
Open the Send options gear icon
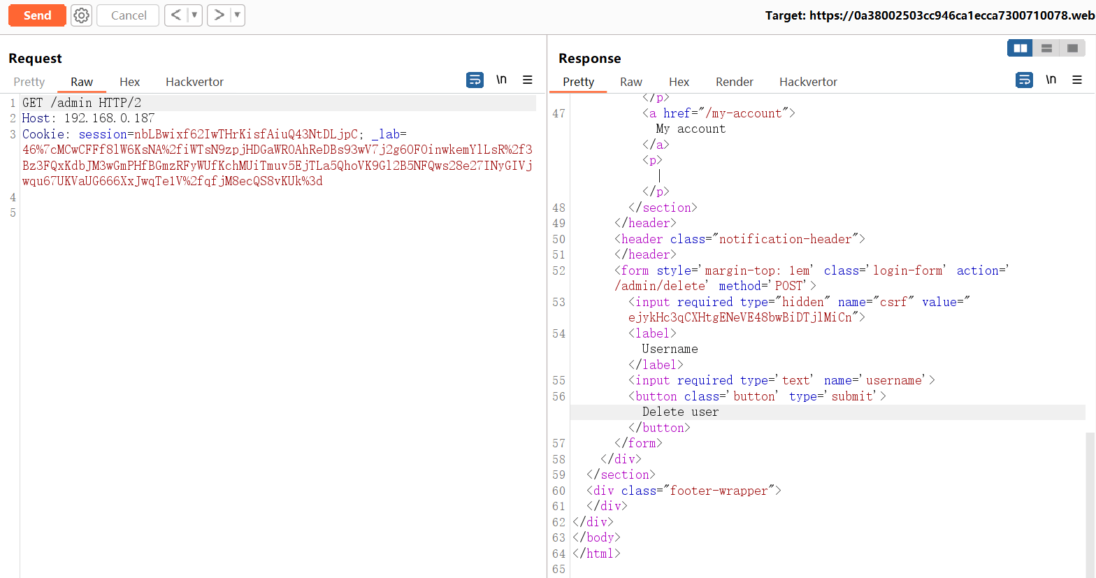click(82, 15)
